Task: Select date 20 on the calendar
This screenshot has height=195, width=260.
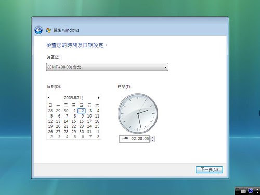Action: pos(58,126)
